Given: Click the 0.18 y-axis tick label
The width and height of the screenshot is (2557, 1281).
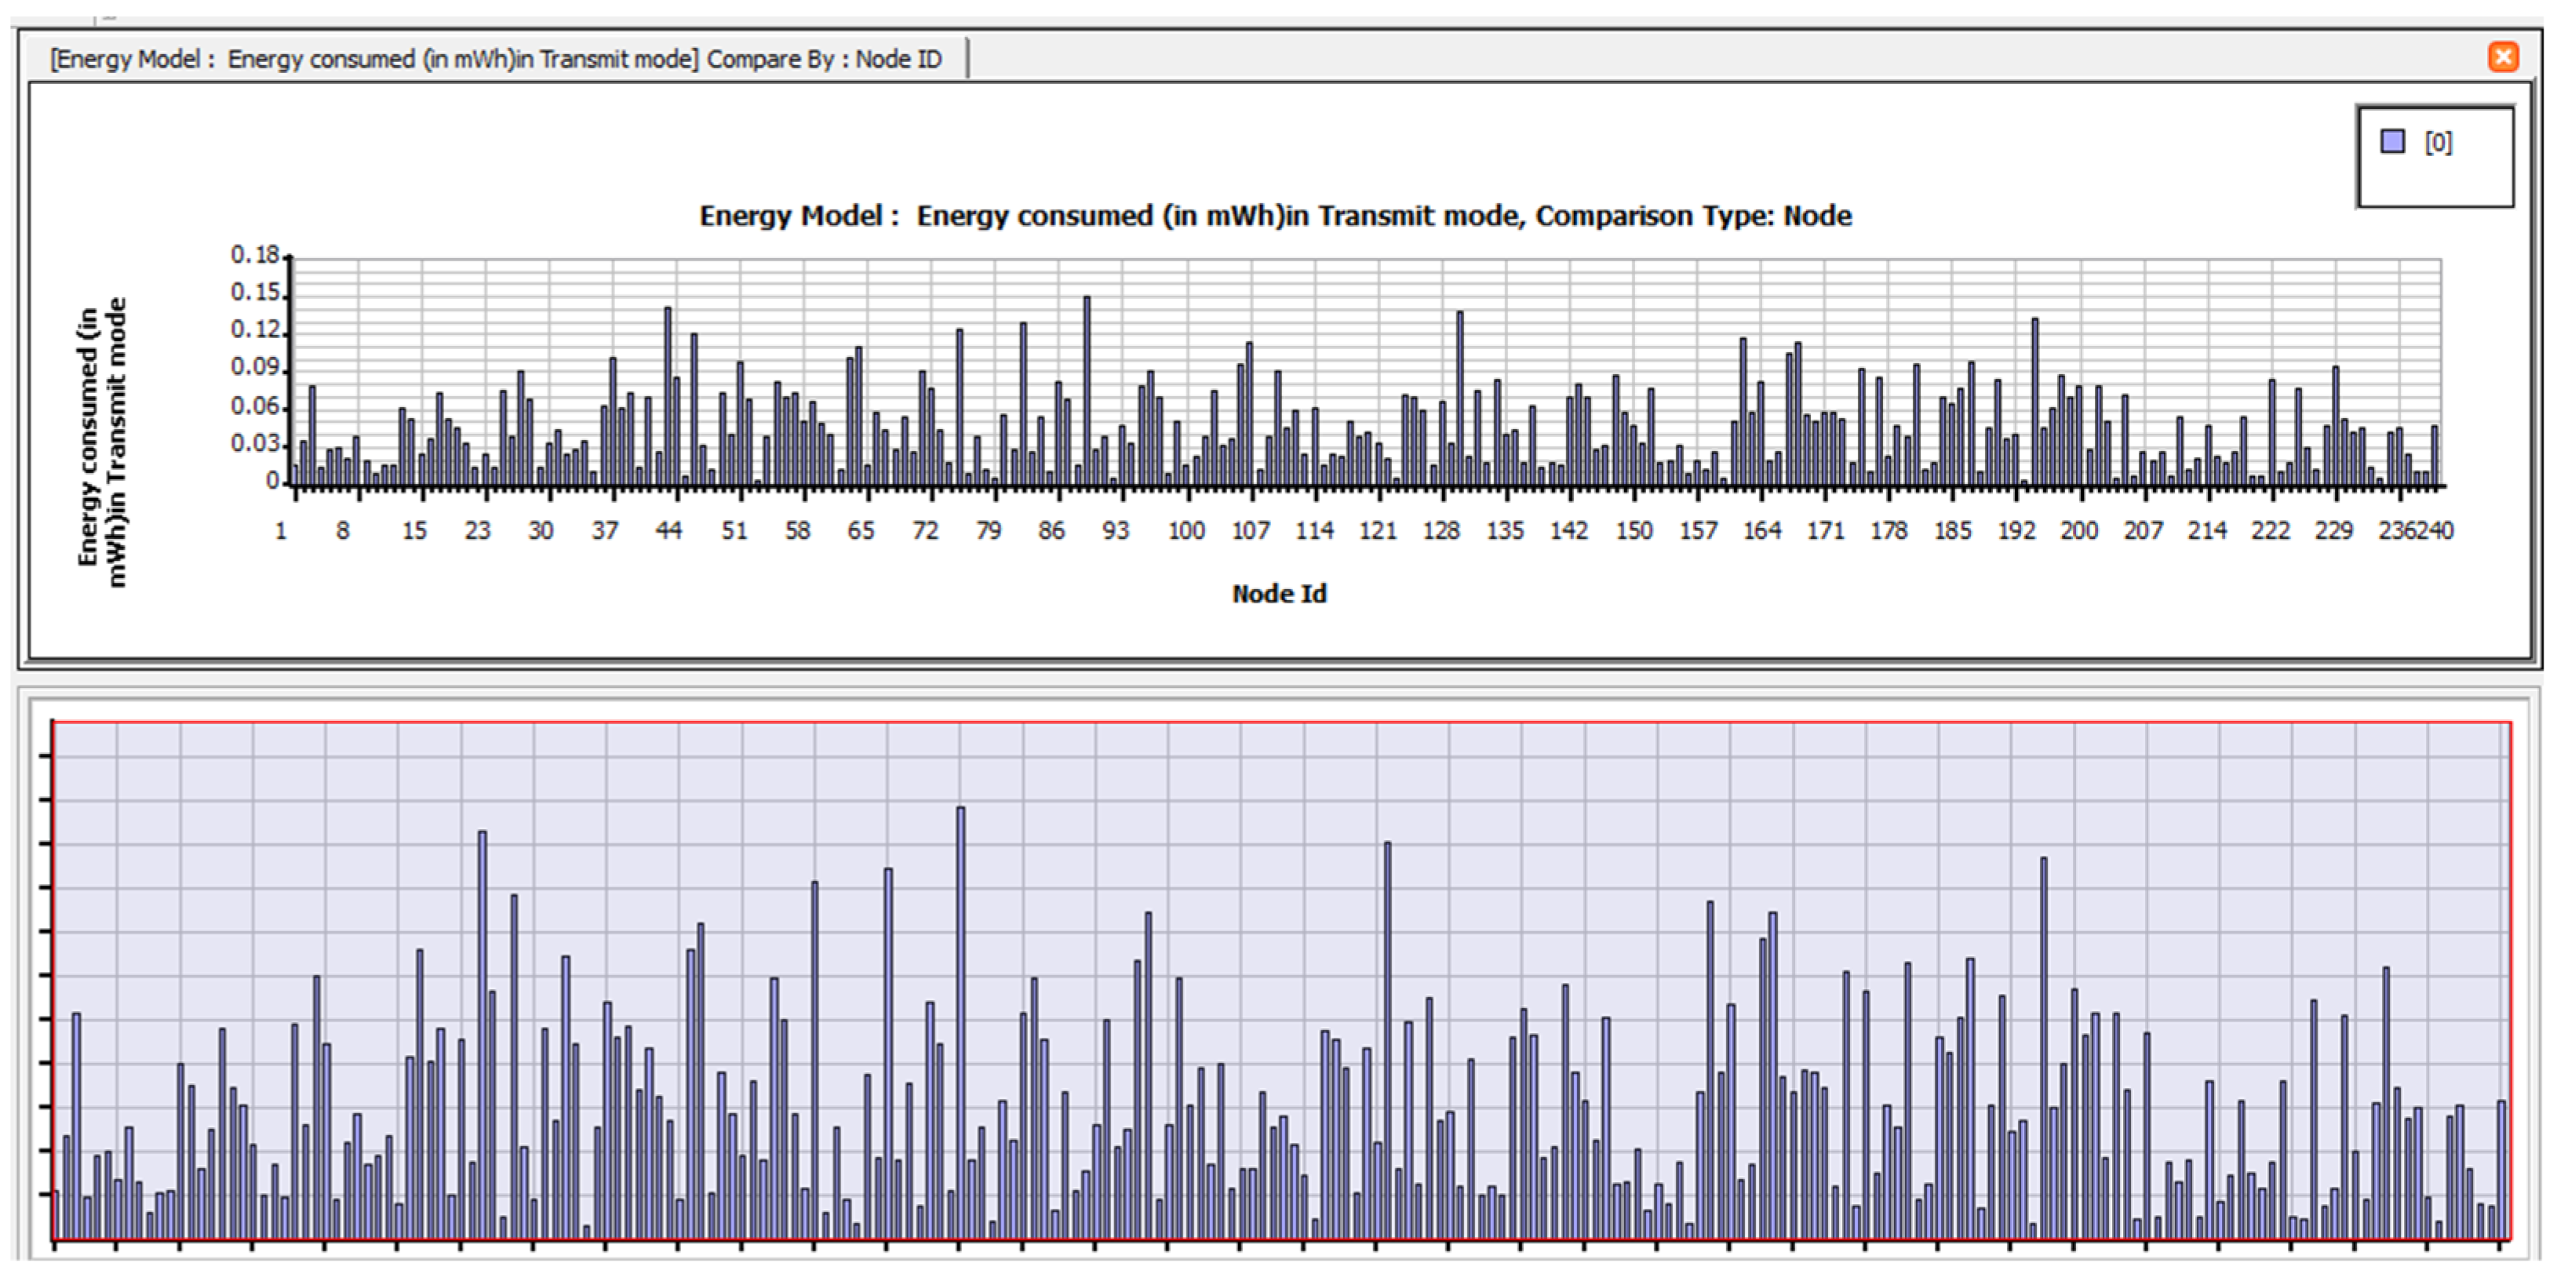Looking at the screenshot, I should pyautogui.click(x=255, y=255).
